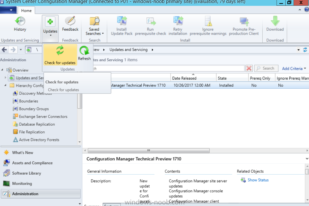Image resolution: width=309 pixels, height=206 pixels.
Task: Collapse the Overview tree node arrow
Action: point(2,70)
